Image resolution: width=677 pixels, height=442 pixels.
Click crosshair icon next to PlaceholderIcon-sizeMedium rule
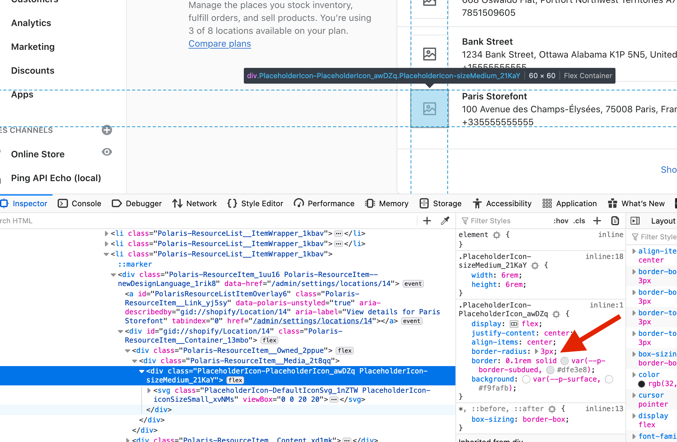point(536,266)
